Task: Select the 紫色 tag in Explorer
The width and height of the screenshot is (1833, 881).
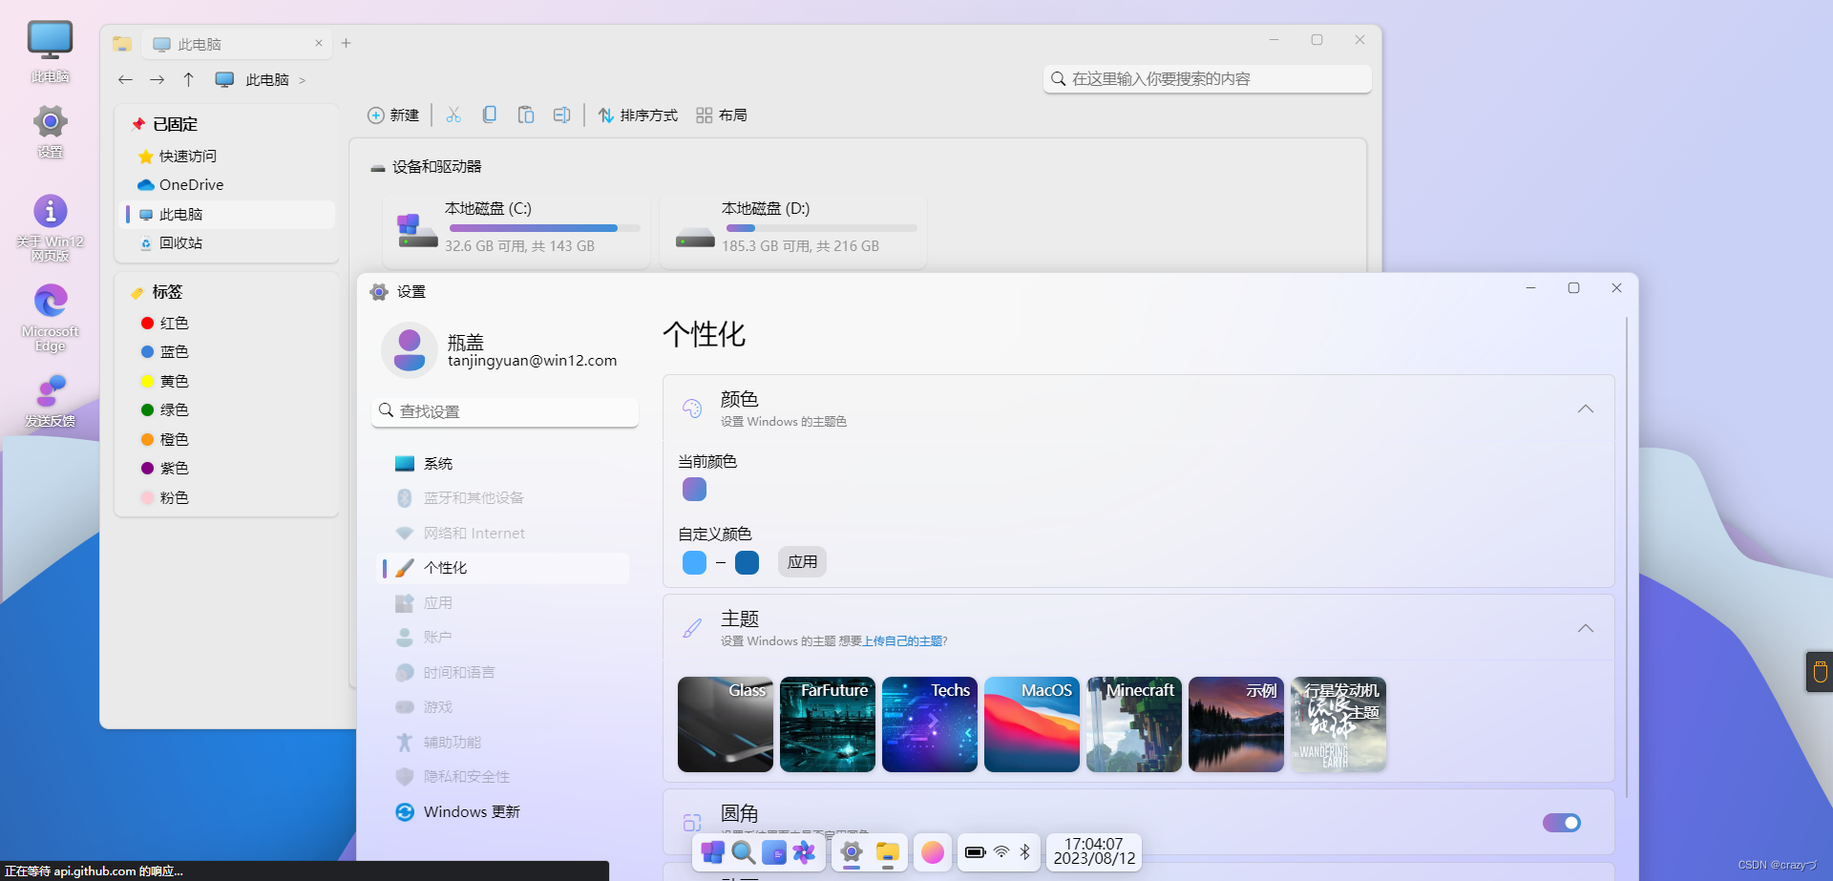Action: click(x=228, y=468)
